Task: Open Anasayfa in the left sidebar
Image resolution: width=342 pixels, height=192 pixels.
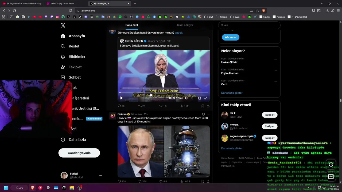Action: (73, 36)
